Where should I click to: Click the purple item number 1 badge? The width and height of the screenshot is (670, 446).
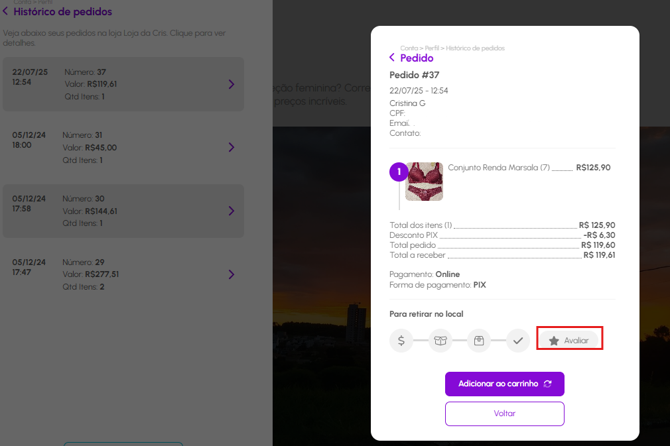(399, 172)
